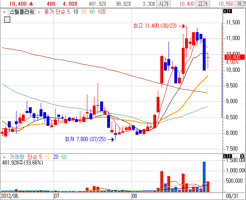Screen dimensions: 246x200
Task: Click the 9,000 price axis label
Action: [232, 101]
